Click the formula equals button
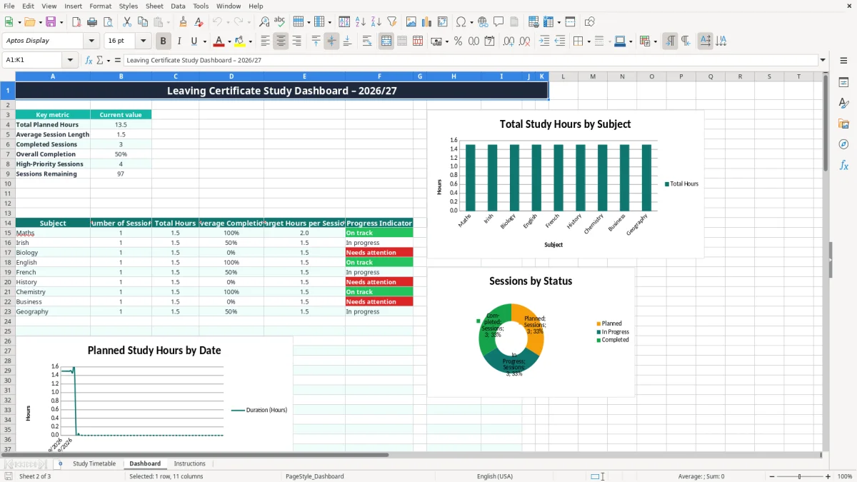This screenshot has height=482, width=857. pyautogui.click(x=117, y=61)
